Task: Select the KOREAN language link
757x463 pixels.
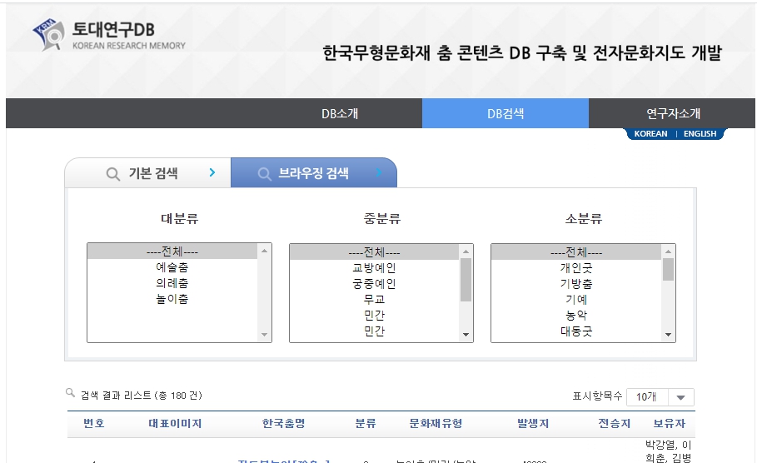Action: [650, 134]
